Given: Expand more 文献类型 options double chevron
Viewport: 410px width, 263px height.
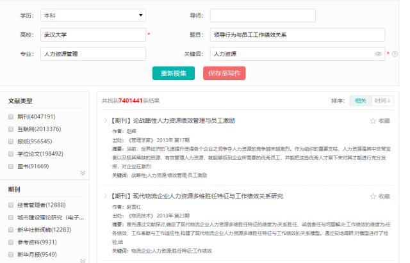Looking at the screenshot, I should coord(83,173).
